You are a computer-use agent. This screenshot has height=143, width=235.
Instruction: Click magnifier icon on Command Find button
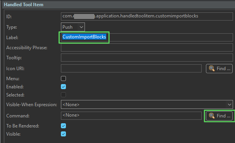tap(212, 116)
